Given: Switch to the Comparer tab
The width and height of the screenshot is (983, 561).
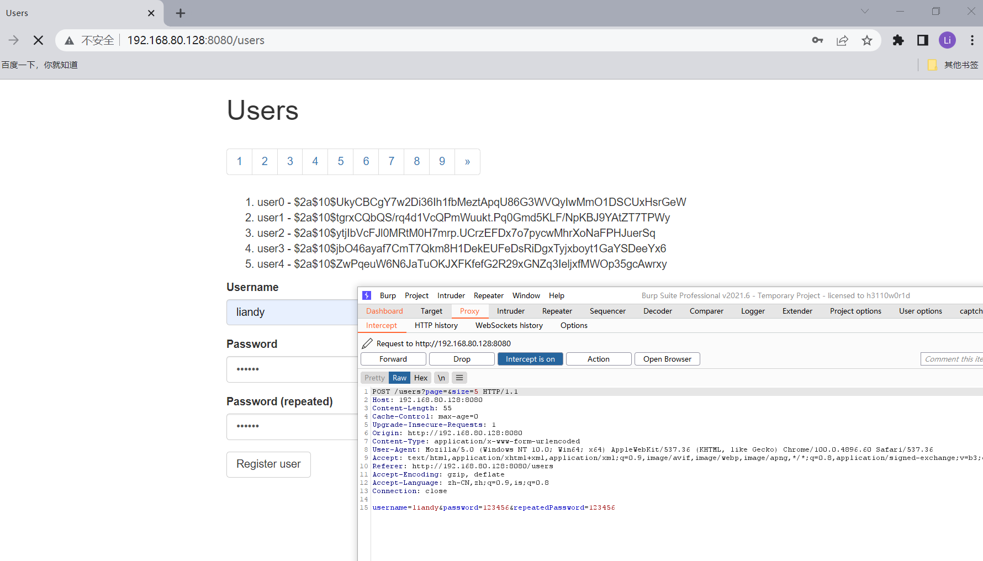Looking at the screenshot, I should pyautogui.click(x=706, y=311).
